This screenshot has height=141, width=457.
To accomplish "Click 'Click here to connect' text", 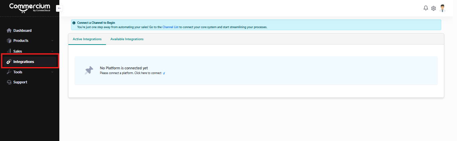I will coord(148,73).
